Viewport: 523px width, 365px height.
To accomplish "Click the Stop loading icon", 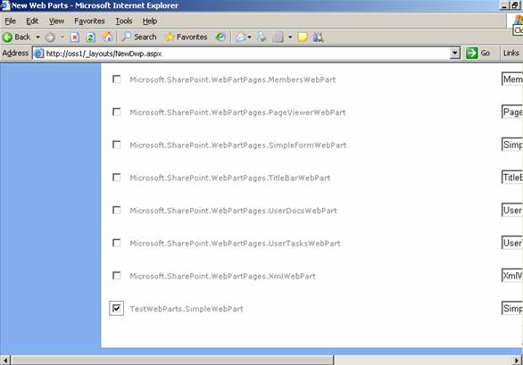I will pos(75,37).
